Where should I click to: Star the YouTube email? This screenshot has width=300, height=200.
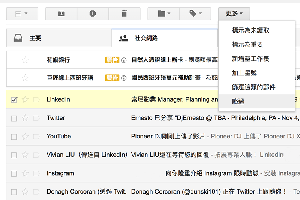[x=25, y=137]
